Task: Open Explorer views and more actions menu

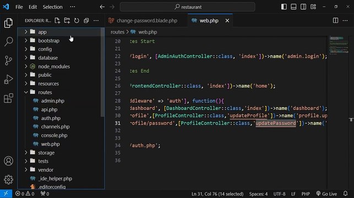Action: click(x=96, y=20)
